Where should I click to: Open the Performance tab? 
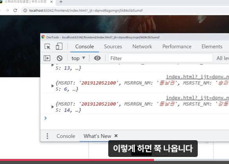(x=177, y=46)
